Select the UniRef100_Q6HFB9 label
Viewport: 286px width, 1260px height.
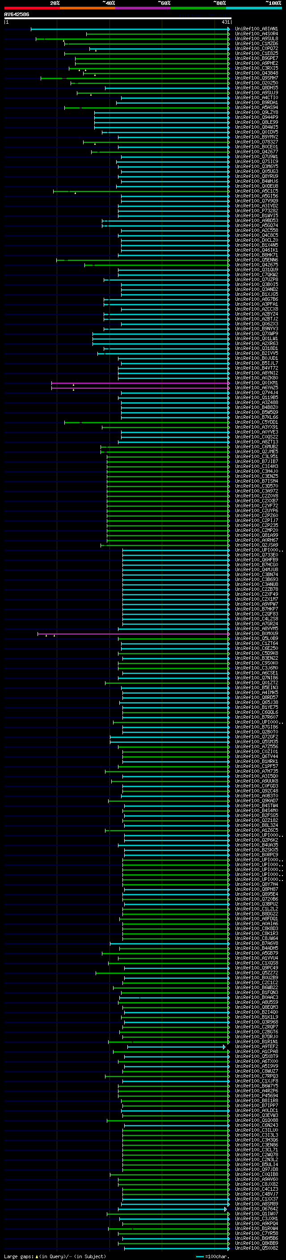(257, 560)
